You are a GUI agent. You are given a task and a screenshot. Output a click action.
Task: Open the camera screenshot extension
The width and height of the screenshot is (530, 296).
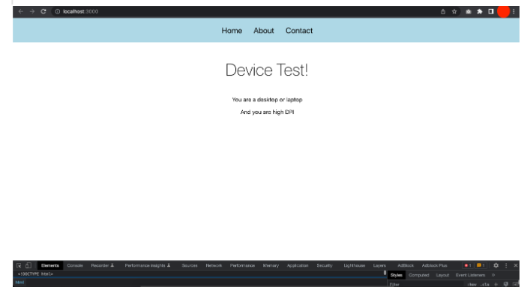[x=469, y=11]
